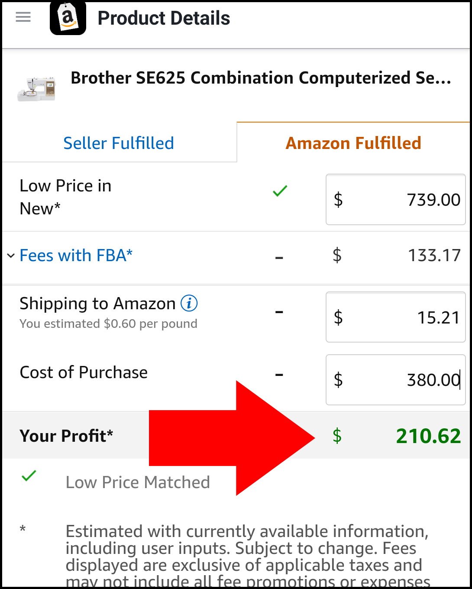Switch to Seller Fulfilled tab
This screenshot has width=472, height=589.
[119, 143]
